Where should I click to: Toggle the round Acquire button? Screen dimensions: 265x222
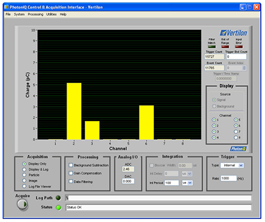[x=22, y=204]
